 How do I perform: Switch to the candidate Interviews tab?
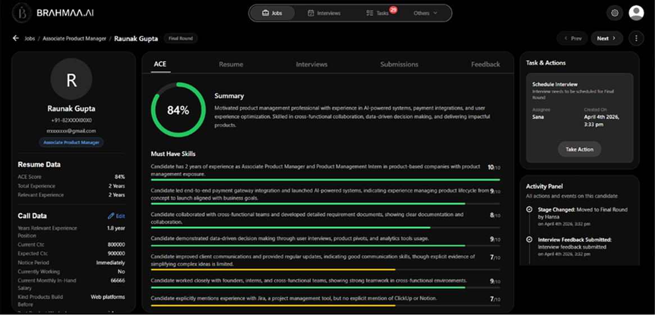[x=312, y=65]
